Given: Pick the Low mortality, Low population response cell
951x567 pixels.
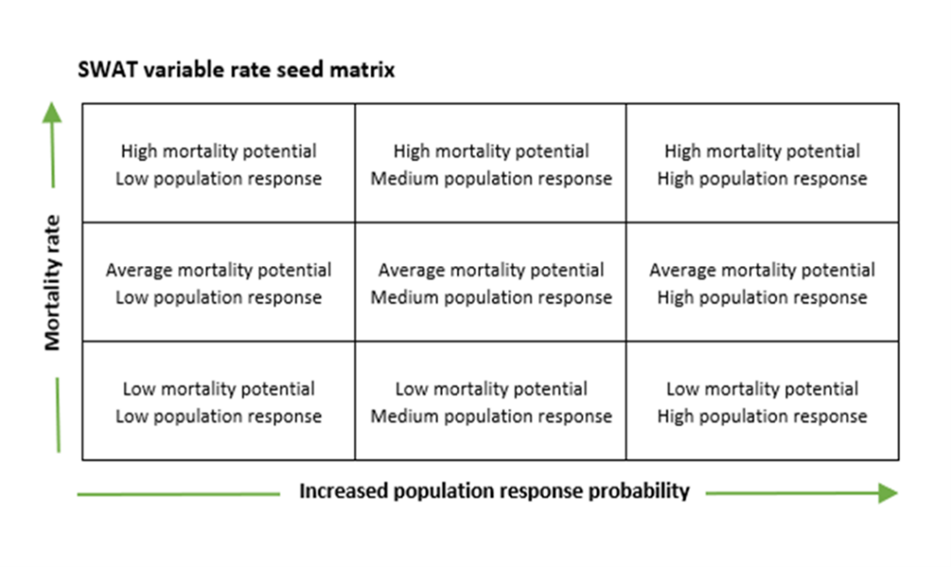Looking at the screenshot, I should click(x=218, y=402).
